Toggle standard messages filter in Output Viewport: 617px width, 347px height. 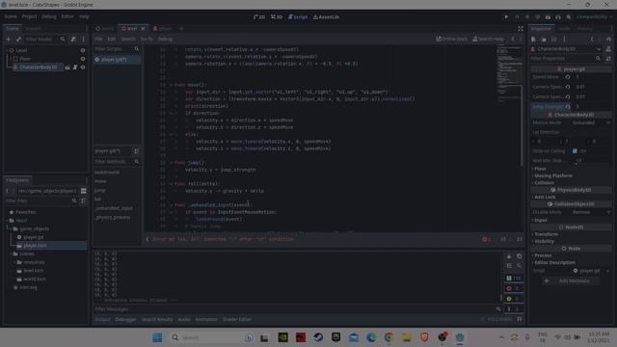tap(514, 279)
